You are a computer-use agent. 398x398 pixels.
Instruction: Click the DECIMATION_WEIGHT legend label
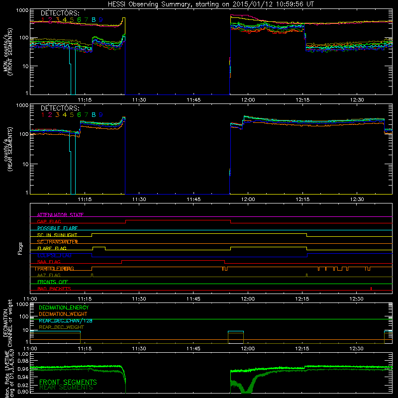tap(63, 314)
